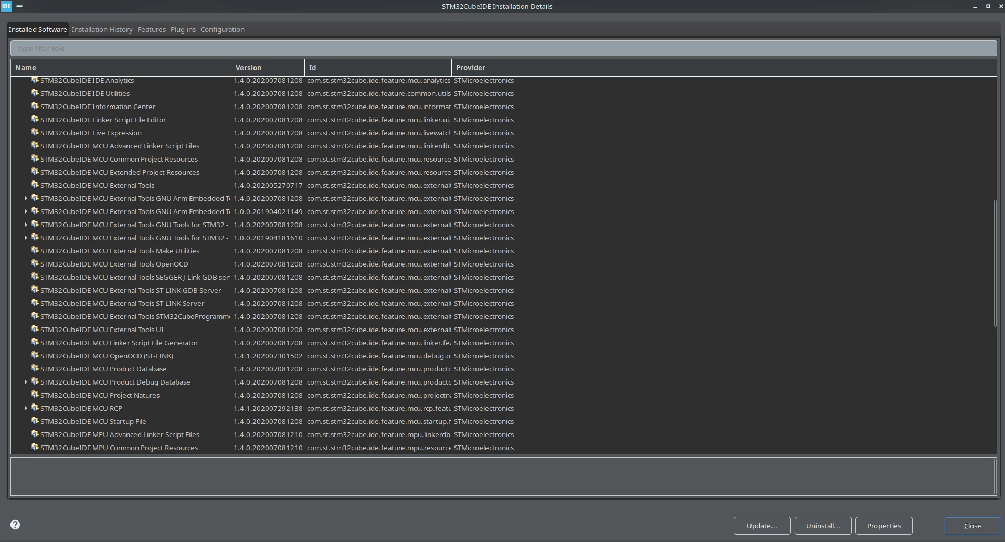This screenshot has height=542, width=1005.
Task: Click the Uninstall... button
Action: click(x=823, y=526)
